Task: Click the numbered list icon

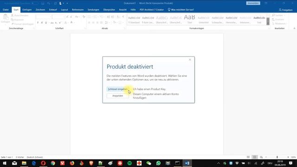Action: coord(95,17)
